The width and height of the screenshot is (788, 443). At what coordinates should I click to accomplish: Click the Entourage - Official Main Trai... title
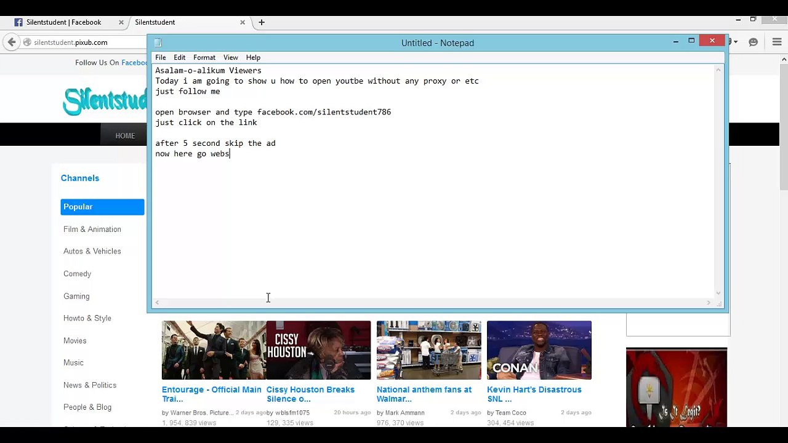211,394
